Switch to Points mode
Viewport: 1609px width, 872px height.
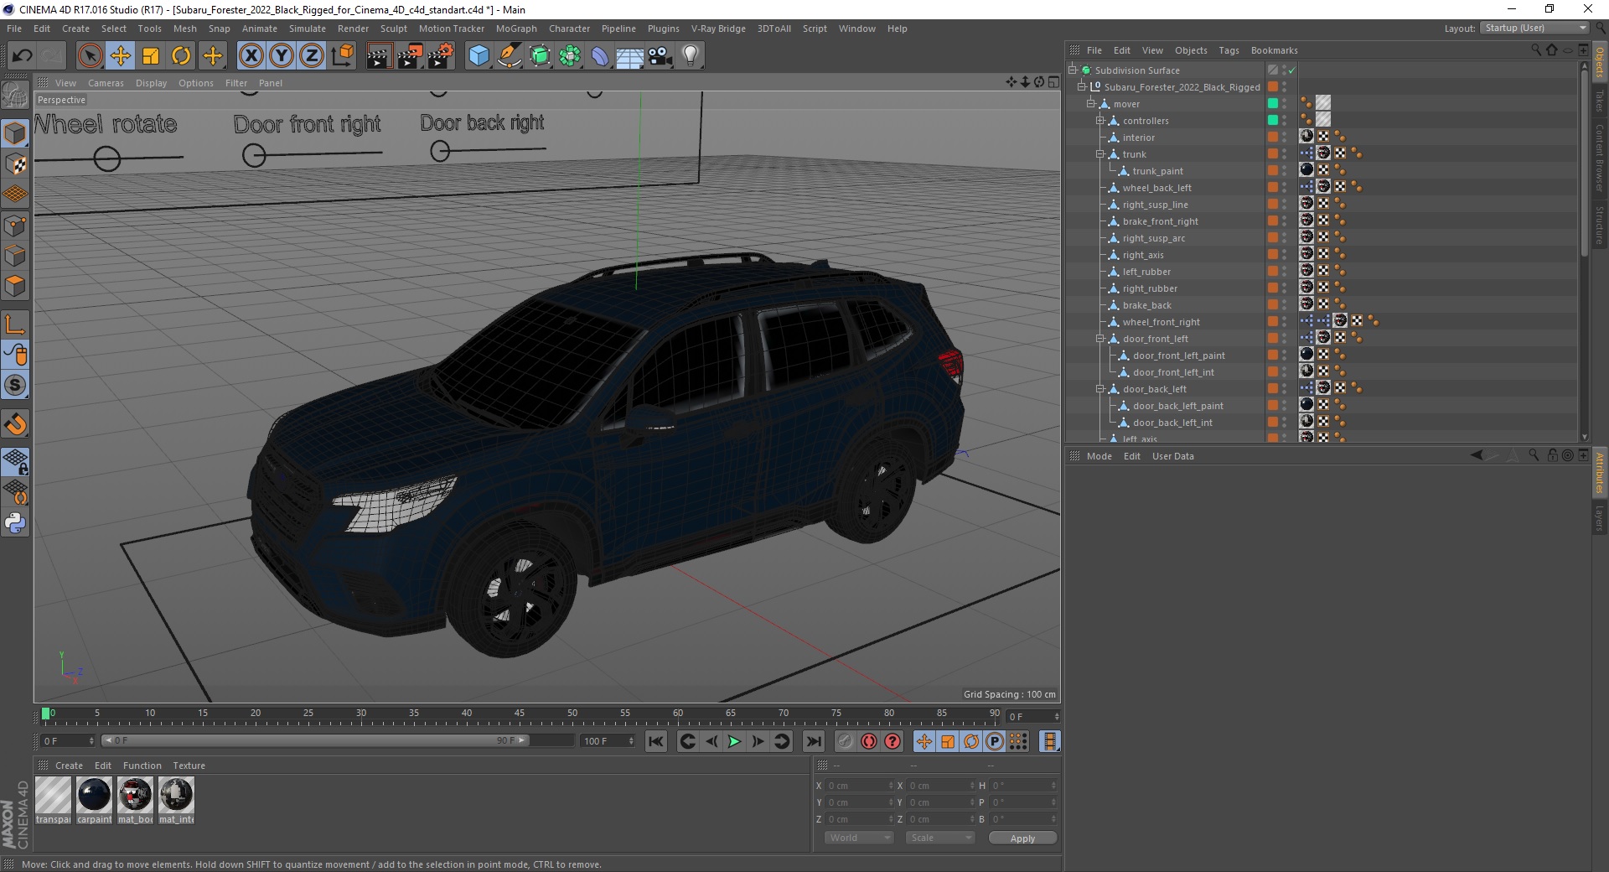point(15,226)
